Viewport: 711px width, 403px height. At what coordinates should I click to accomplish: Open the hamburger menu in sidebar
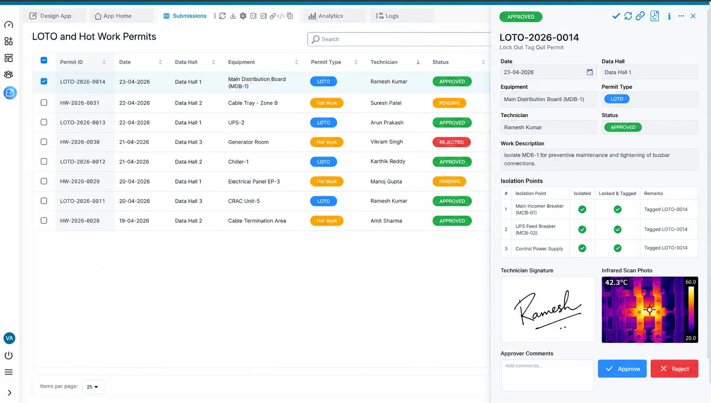coord(9,372)
